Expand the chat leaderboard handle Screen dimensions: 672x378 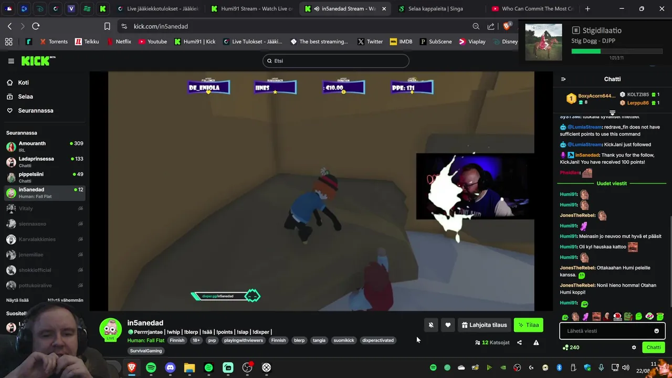612,113
